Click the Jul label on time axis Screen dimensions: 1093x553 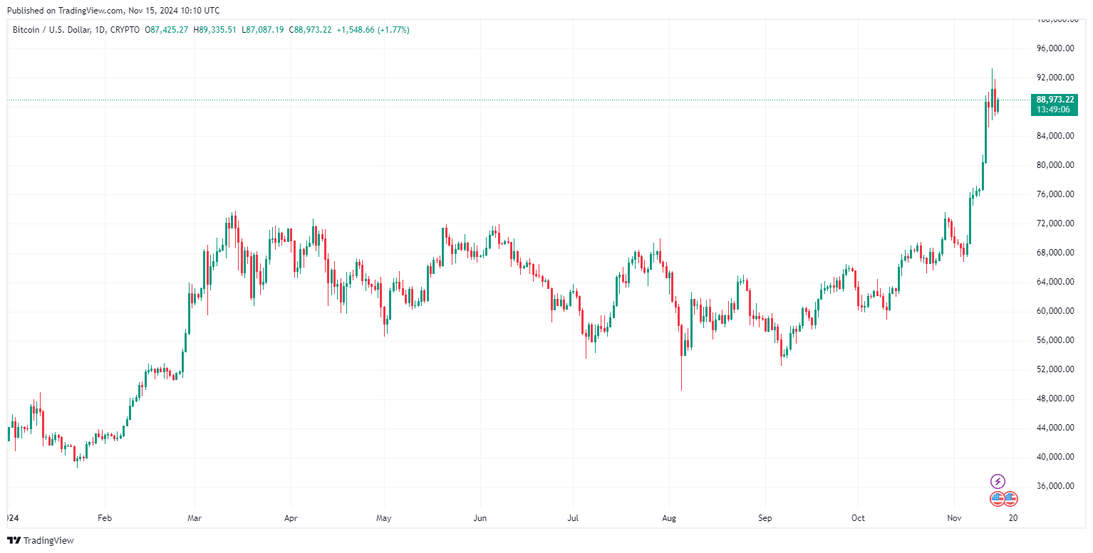coord(572,518)
